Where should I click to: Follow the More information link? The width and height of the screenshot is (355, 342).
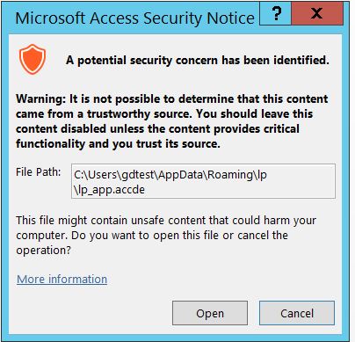point(62,279)
